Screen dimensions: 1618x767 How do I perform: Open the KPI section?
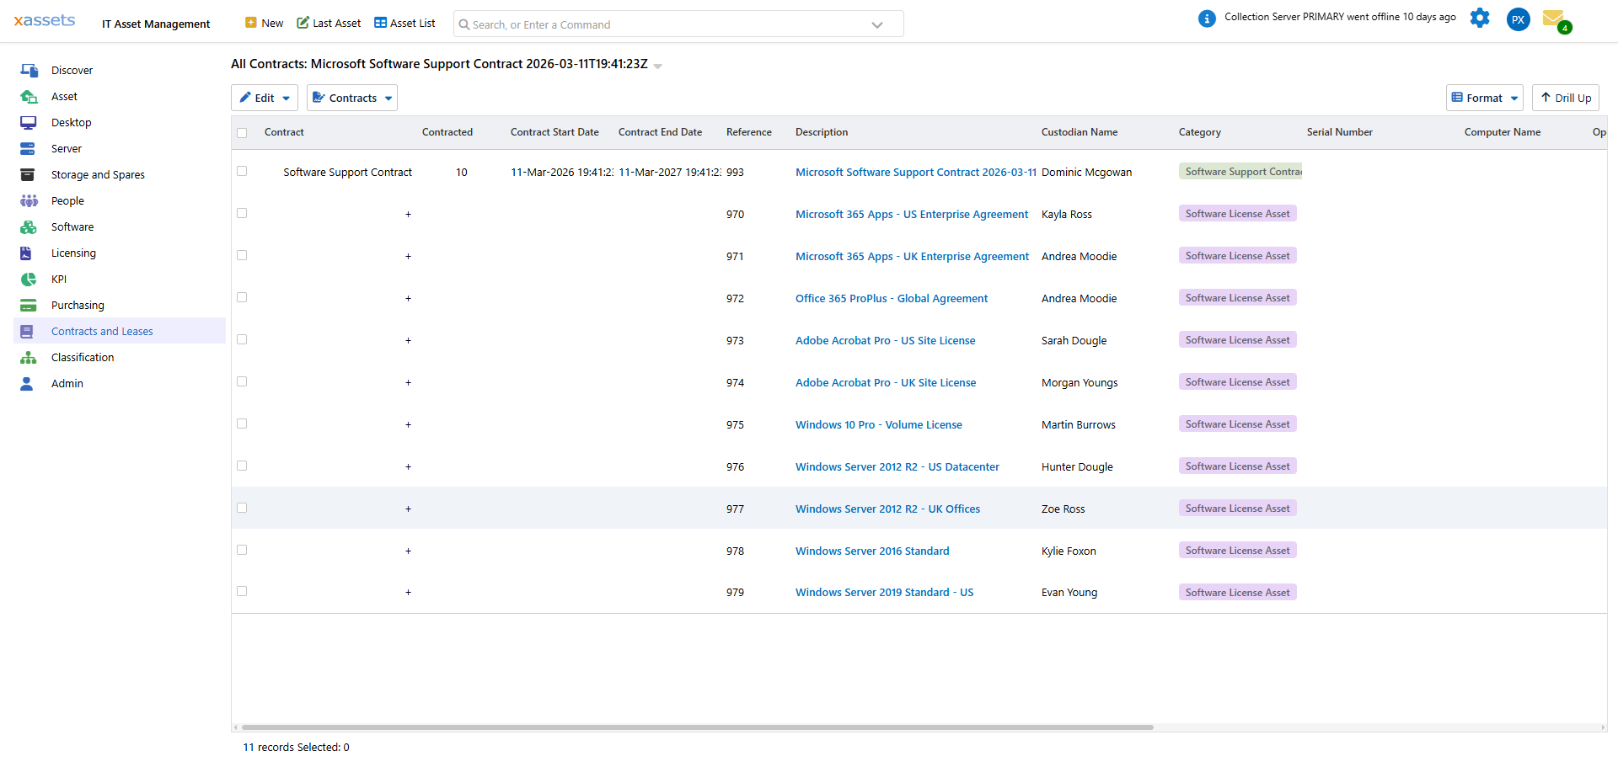pos(57,279)
